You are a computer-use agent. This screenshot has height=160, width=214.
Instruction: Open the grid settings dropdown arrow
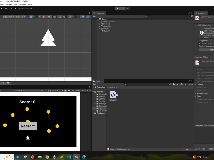40,17
